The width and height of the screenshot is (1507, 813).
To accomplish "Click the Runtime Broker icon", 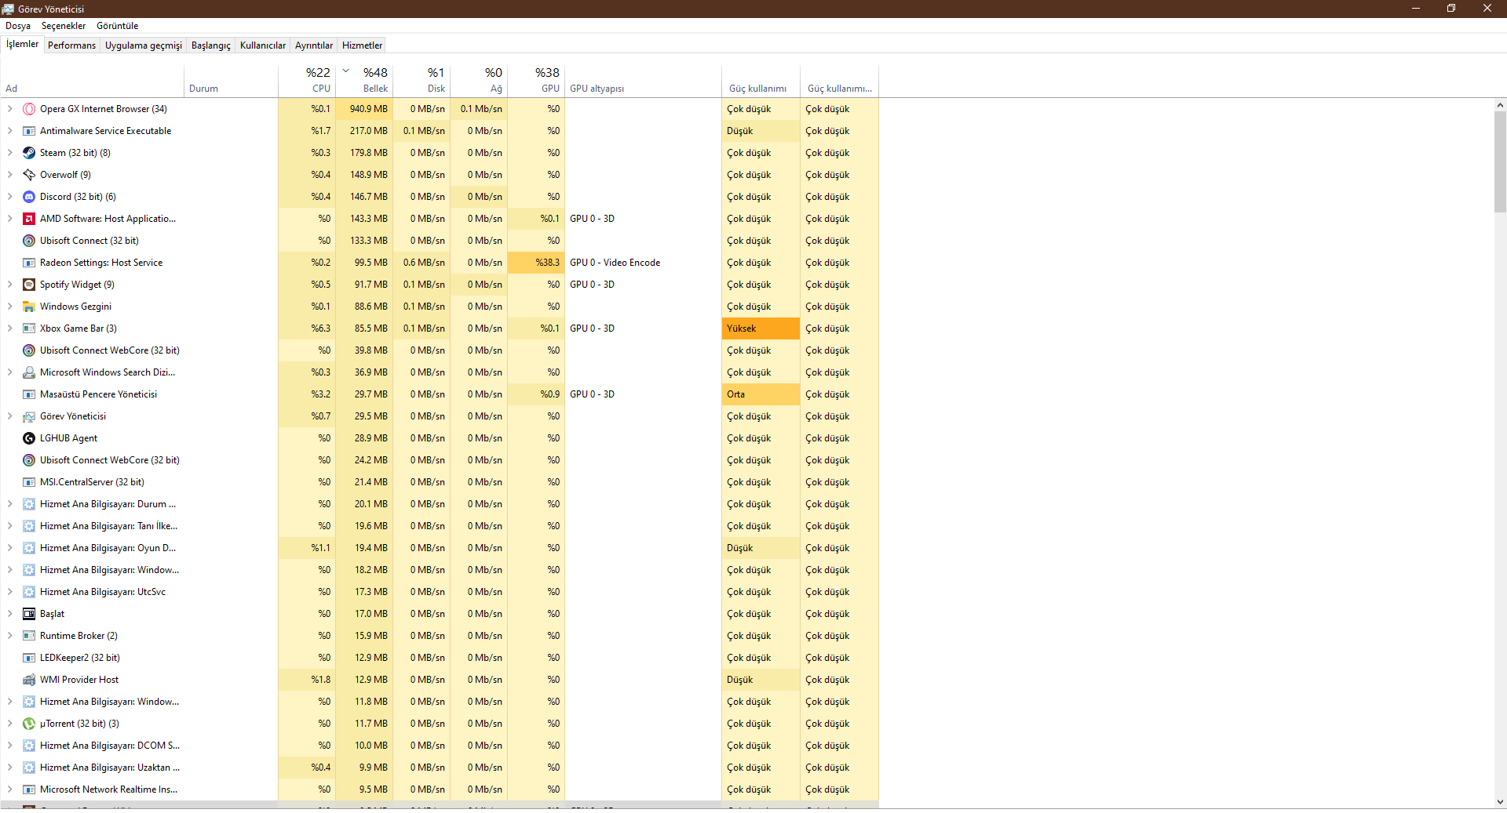I will (29, 636).
